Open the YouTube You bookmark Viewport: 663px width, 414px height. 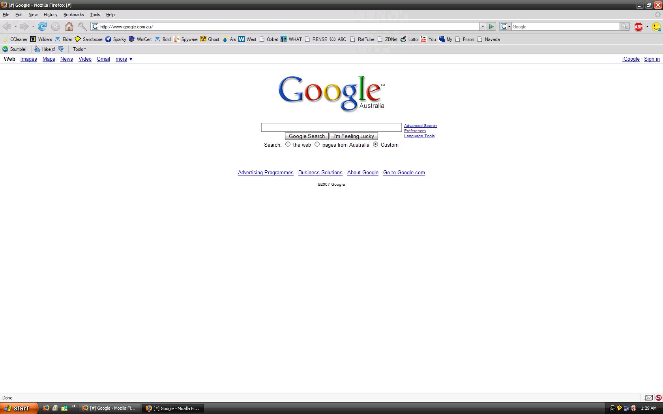click(x=428, y=39)
